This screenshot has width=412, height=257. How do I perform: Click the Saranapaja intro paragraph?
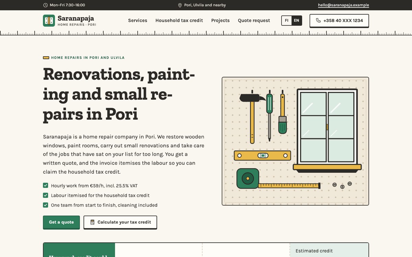(x=124, y=154)
